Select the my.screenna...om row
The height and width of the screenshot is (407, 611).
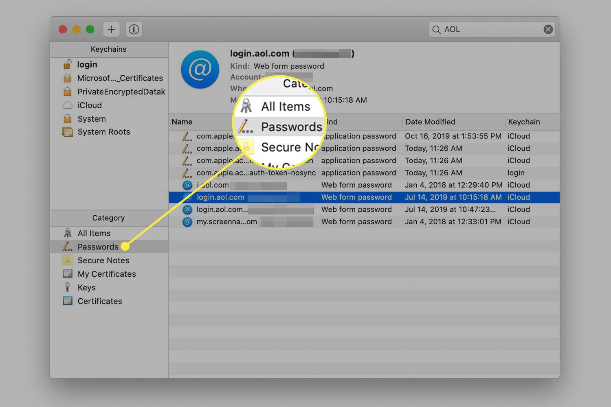364,221
